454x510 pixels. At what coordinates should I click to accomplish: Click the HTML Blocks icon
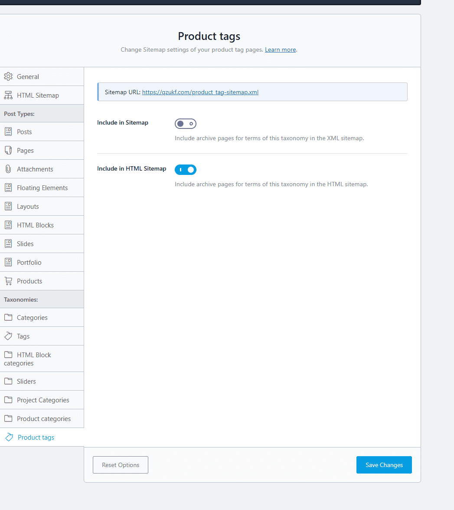[x=8, y=225]
